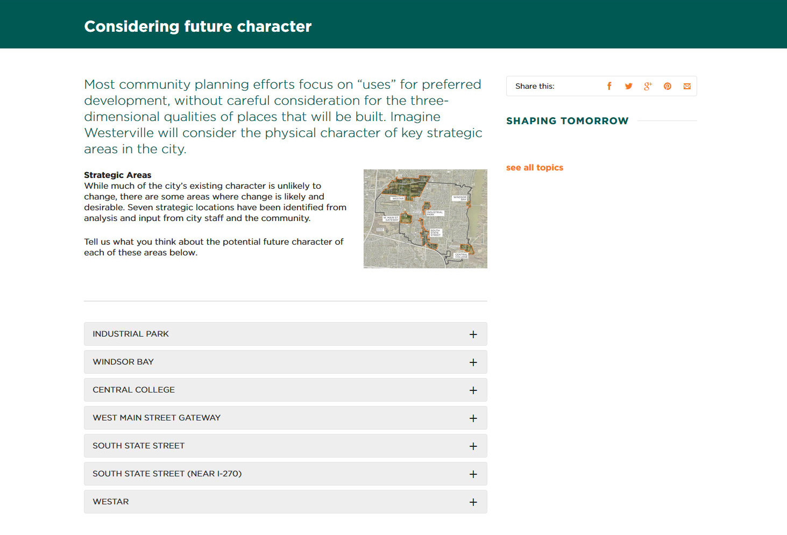
Task: Click the Considering future character header
Action: (198, 26)
